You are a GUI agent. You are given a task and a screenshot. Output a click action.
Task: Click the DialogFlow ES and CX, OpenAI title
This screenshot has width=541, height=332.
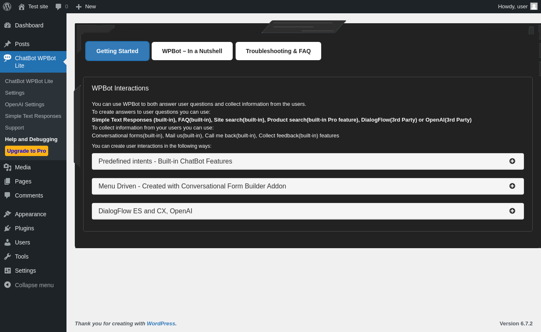(x=145, y=211)
